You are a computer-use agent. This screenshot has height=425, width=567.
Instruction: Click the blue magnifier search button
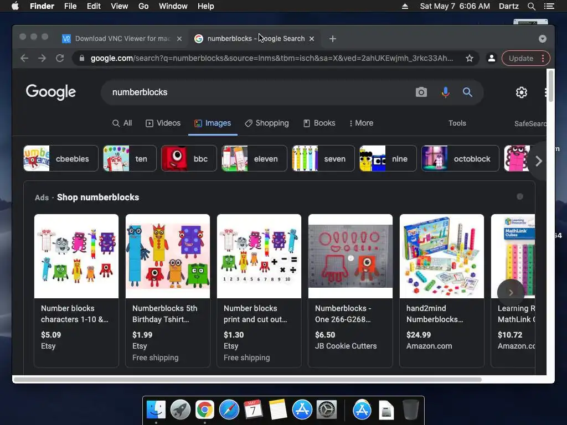(x=467, y=92)
